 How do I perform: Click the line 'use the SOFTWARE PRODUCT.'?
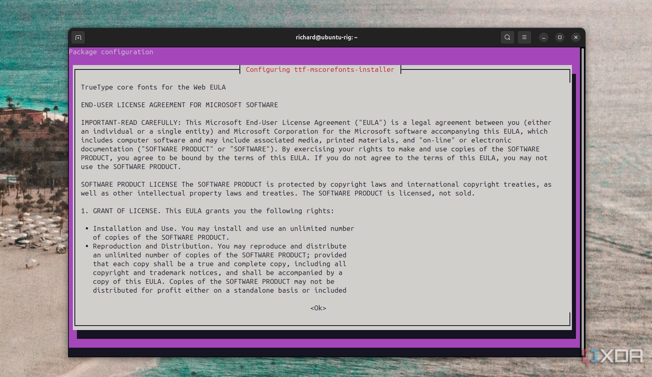tap(131, 167)
